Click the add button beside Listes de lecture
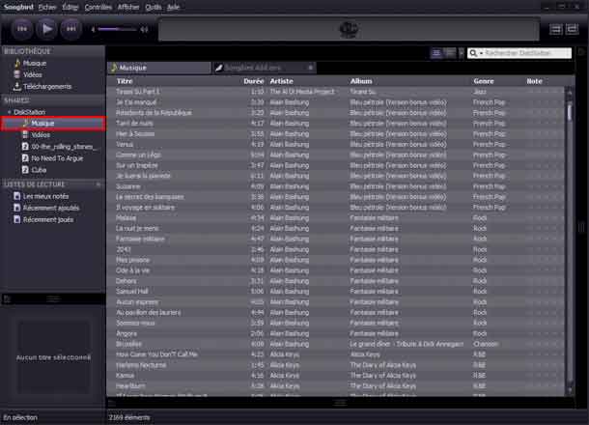 click(x=98, y=184)
